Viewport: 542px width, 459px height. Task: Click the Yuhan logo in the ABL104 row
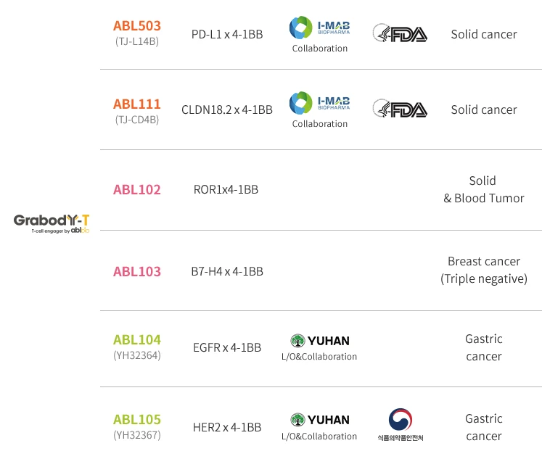tap(320, 340)
